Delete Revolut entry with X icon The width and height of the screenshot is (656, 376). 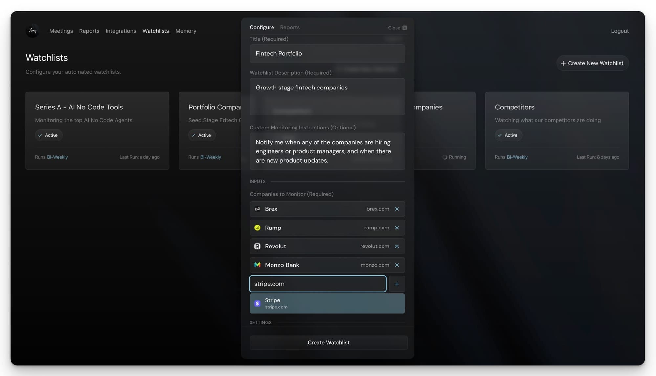[x=397, y=247]
